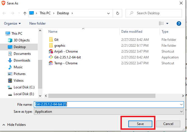Go forward using the forward arrow
The image size is (187, 132).
(12, 13)
